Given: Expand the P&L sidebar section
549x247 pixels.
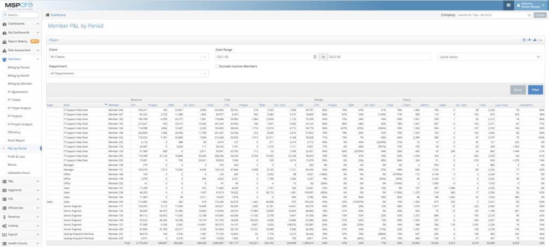Looking at the screenshot, I should [21, 181].
